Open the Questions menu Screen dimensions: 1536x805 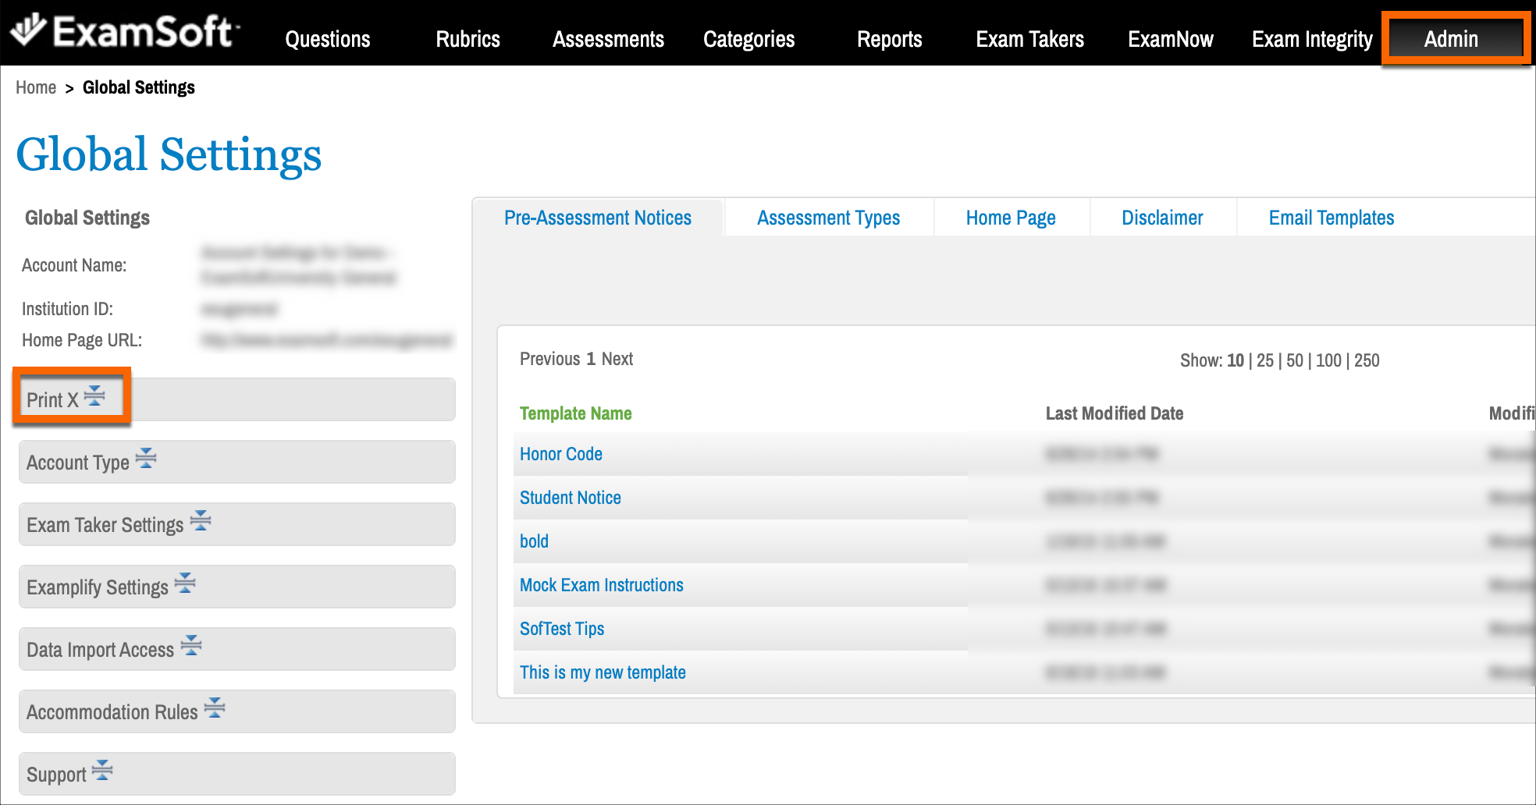[328, 39]
